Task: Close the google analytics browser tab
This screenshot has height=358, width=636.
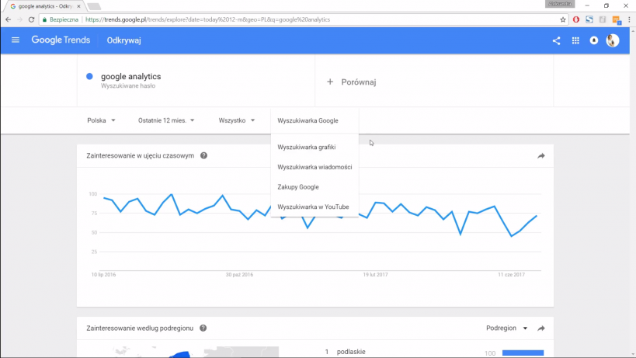Action: coord(78,6)
